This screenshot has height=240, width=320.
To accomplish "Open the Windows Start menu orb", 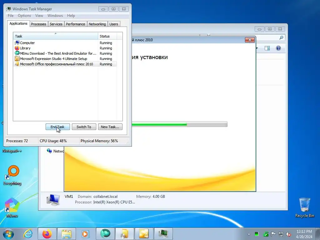I will coord(8,234).
